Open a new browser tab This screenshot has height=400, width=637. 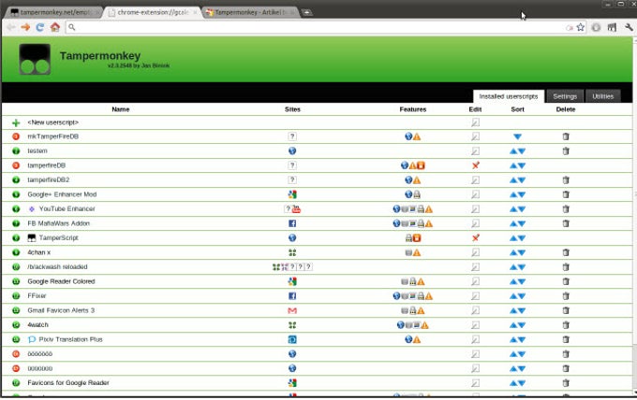tap(307, 12)
